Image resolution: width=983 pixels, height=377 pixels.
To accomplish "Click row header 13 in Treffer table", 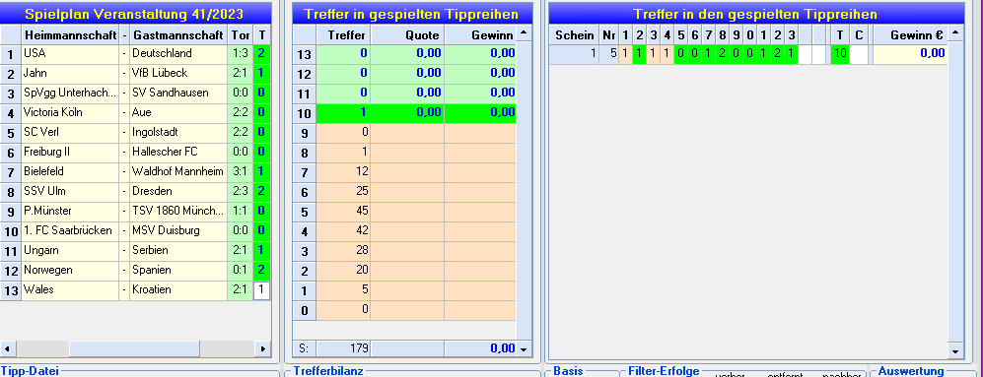I will click(x=305, y=54).
